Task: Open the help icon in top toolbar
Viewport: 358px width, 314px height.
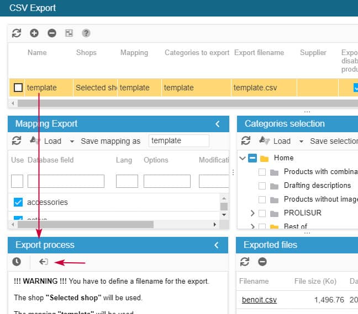Action: [86, 33]
